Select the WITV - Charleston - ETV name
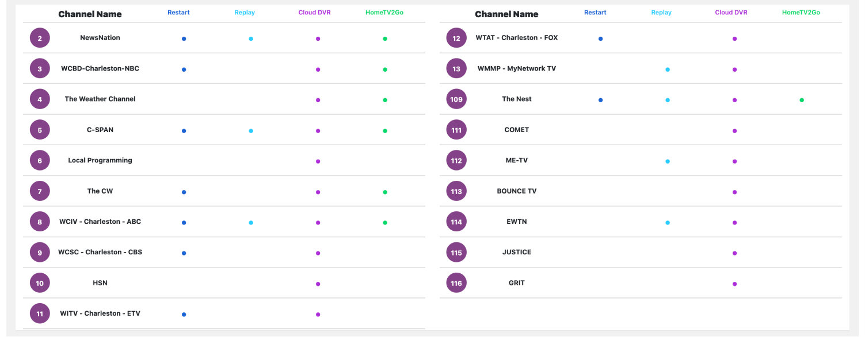865x337 pixels. click(100, 313)
